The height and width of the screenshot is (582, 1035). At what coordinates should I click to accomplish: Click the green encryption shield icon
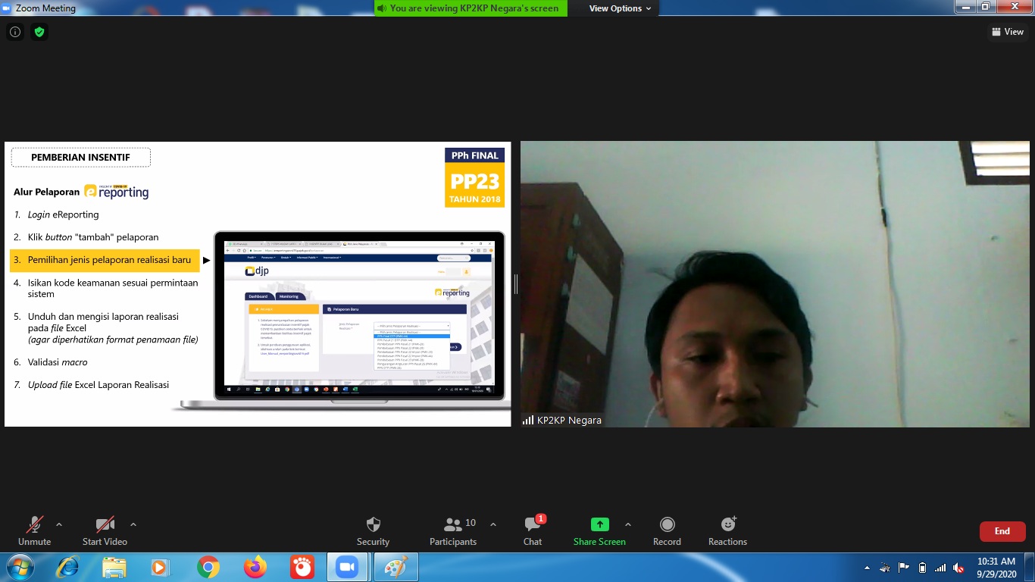point(39,32)
